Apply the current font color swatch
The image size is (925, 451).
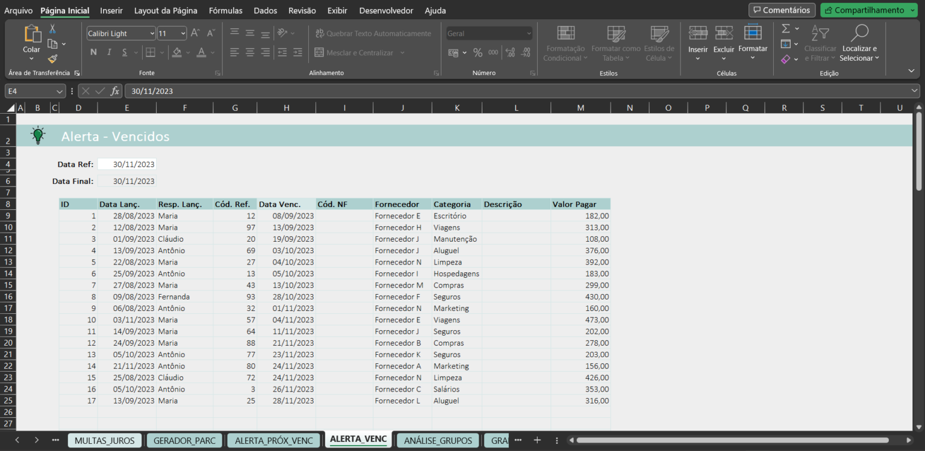coord(201,52)
